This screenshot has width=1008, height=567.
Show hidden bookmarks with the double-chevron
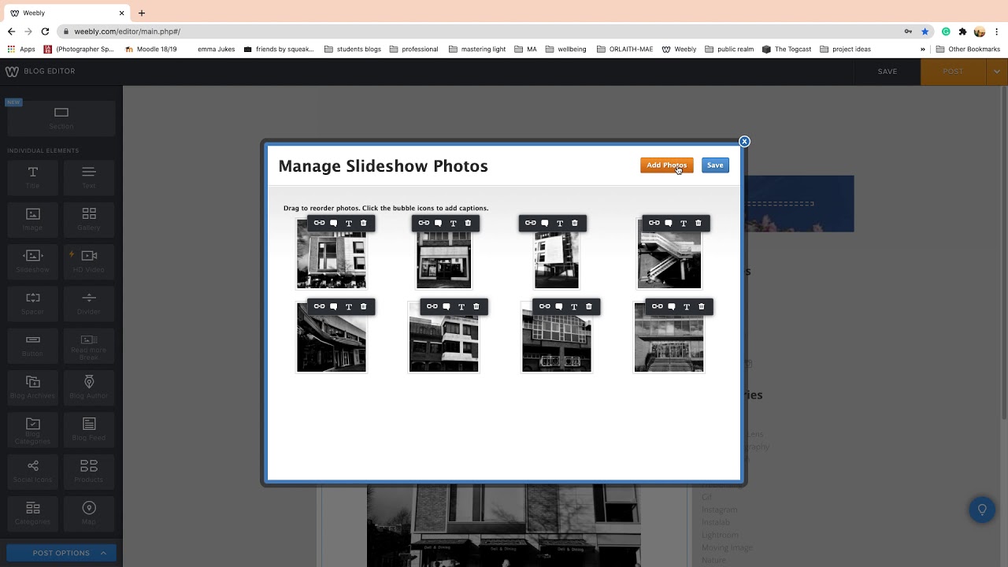point(923,49)
